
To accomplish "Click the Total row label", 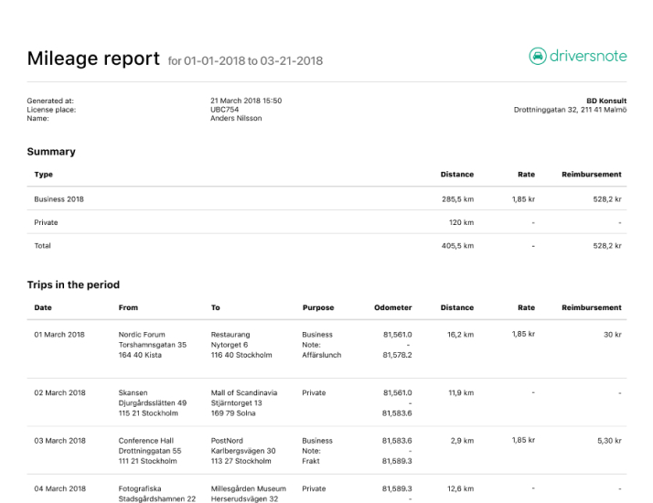I will point(42,246).
